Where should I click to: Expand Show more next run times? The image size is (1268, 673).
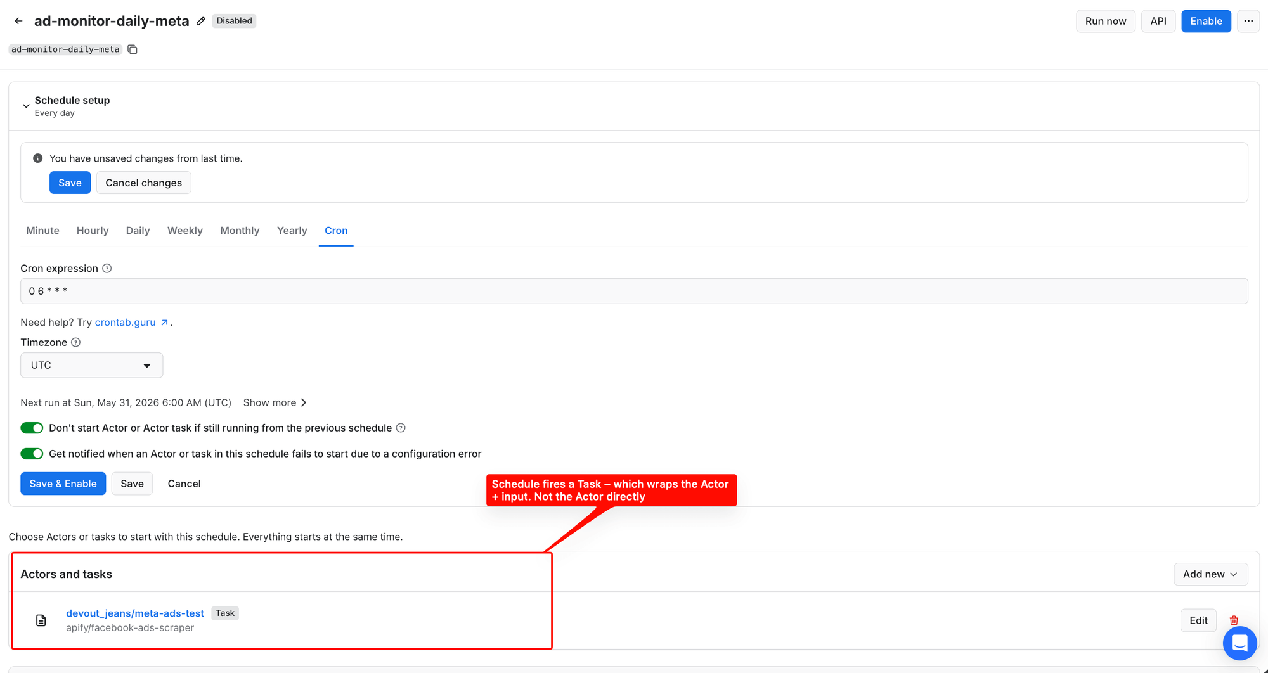pos(275,402)
